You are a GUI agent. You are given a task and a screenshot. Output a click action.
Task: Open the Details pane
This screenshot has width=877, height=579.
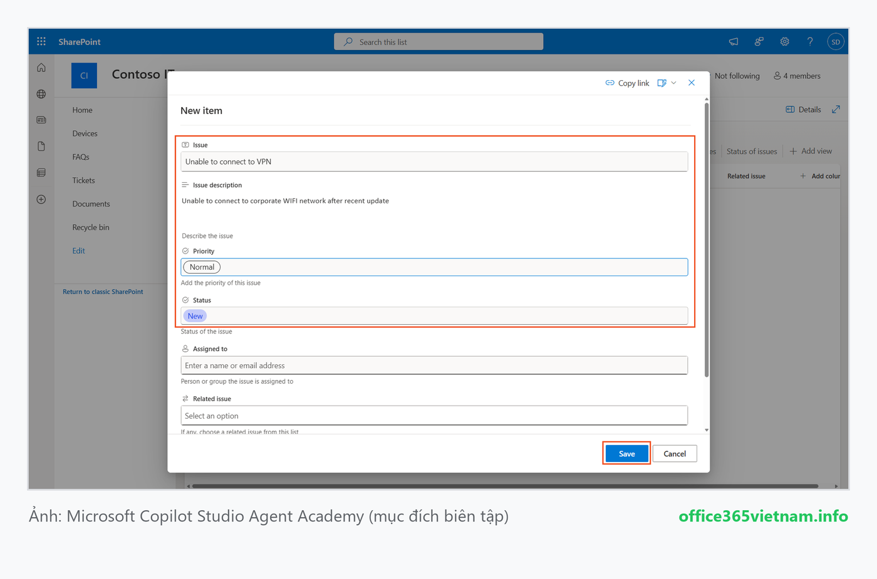point(803,109)
